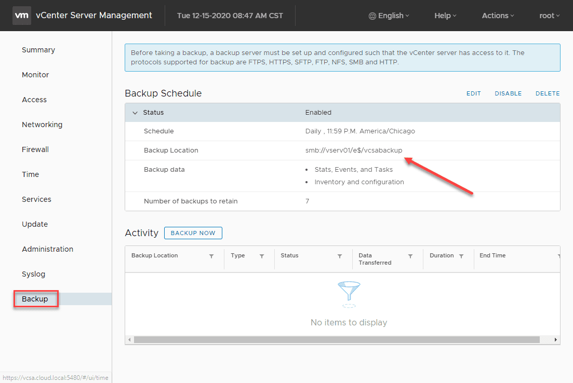Click the vm logo in the header

(x=21, y=15)
